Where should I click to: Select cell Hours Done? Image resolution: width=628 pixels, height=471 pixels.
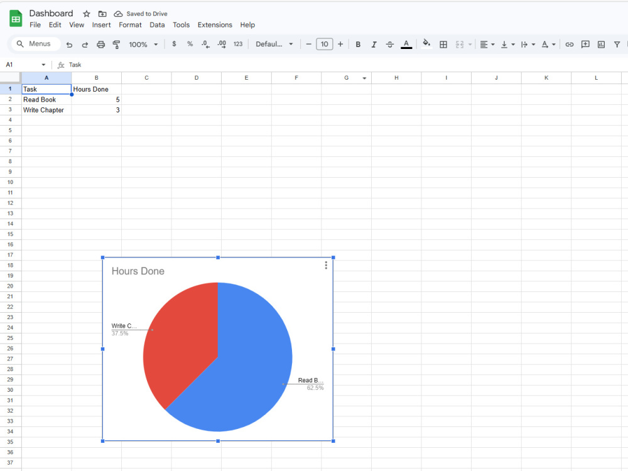pos(97,89)
